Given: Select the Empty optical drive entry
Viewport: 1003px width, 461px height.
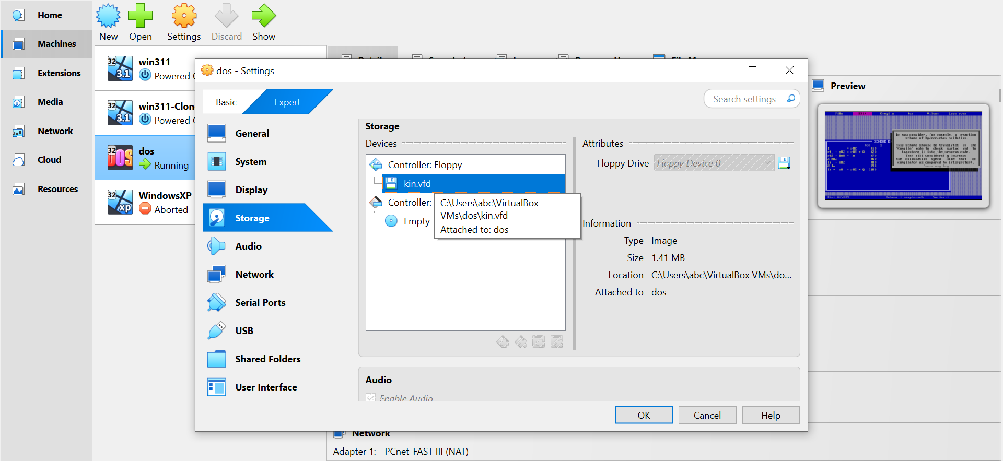Looking at the screenshot, I should pos(416,221).
